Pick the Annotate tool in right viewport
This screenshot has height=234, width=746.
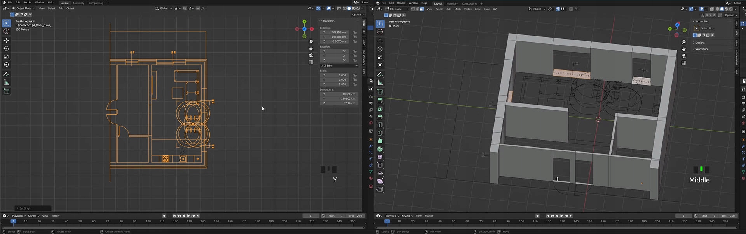pyautogui.click(x=380, y=74)
